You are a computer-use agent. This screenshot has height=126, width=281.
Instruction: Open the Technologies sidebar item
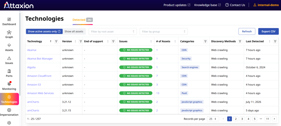9,99
